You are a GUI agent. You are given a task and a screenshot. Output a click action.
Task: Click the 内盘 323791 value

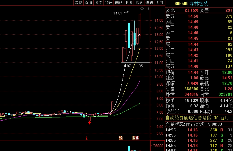[x=225, y=94]
